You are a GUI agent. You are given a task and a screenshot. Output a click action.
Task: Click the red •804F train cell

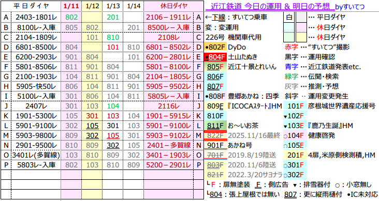coord(215,57)
